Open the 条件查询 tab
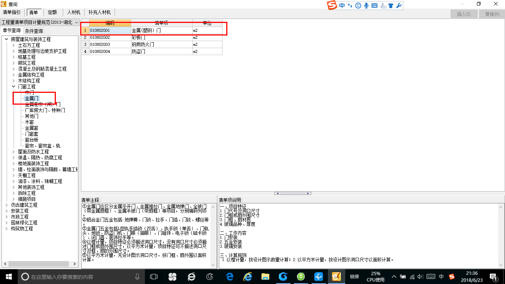 [x=34, y=31]
